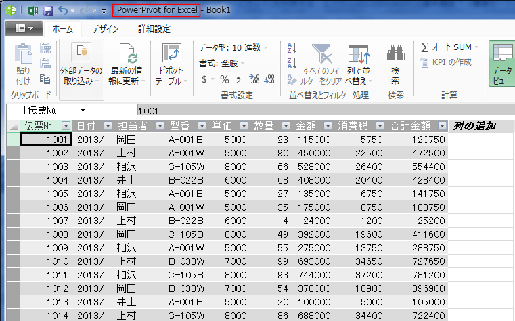Open the 担当者 column filter dropdown
Viewport: 515px width, 321px height.
click(x=161, y=125)
